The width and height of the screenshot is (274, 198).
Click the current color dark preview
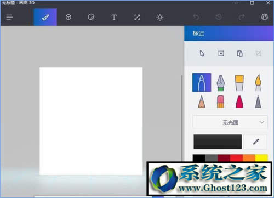218,142
